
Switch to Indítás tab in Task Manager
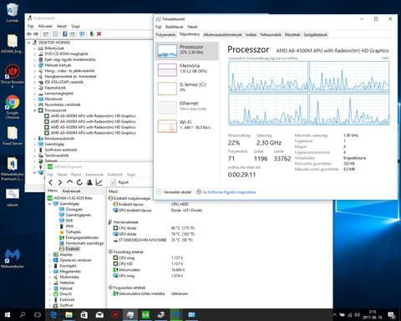(x=251, y=34)
